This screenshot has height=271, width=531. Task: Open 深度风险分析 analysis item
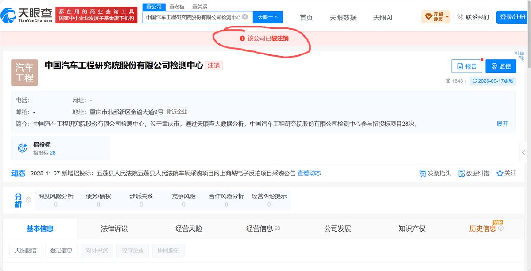click(x=55, y=200)
